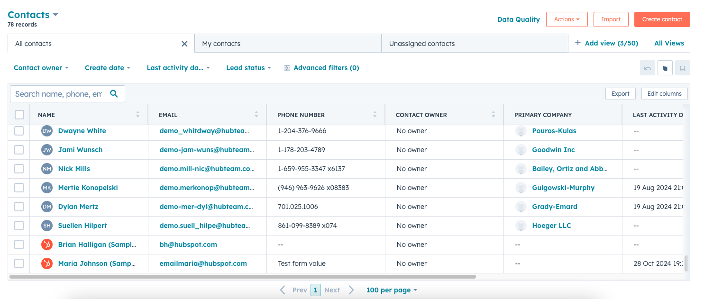Open the 100 per page dropdown
The image size is (704, 299).
pyautogui.click(x=392, y=290)
